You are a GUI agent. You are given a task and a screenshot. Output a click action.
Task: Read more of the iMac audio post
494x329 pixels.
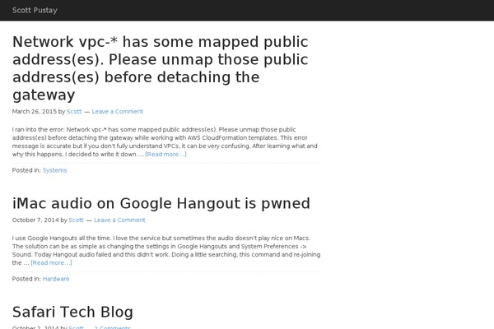(51, 263)
